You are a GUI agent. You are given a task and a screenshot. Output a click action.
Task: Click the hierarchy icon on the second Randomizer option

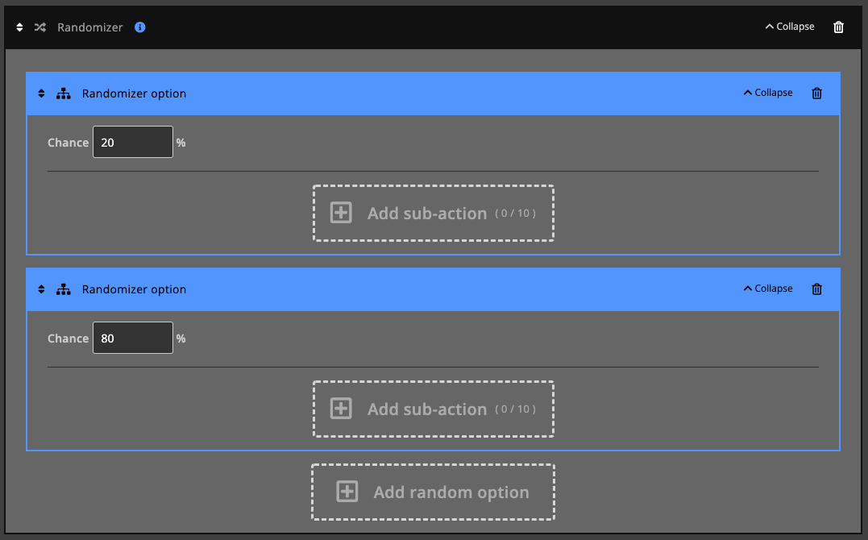coord(64,289)
